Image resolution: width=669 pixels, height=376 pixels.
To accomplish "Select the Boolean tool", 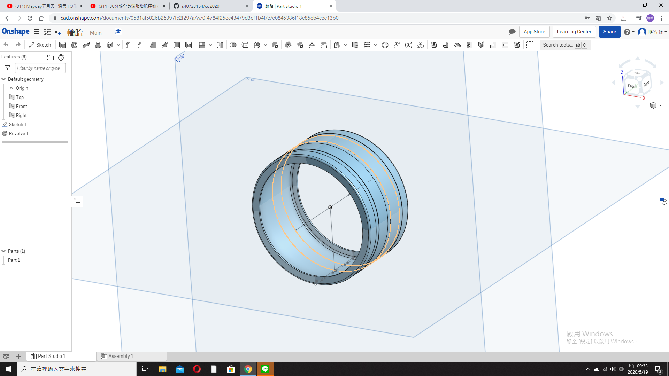I will tap(233, 45).
